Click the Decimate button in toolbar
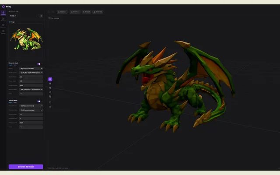This screenshot has height=175, width=280. [x=98, y=12]
